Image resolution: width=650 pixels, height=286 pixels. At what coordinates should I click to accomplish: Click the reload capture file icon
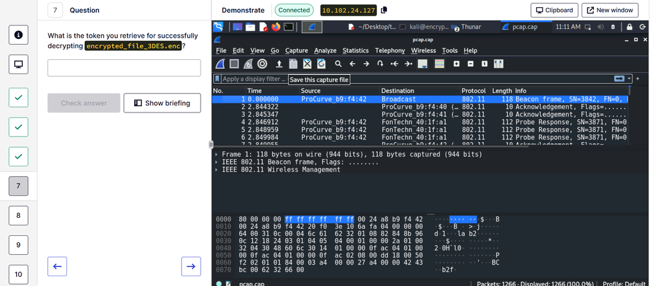pos(321,64)
